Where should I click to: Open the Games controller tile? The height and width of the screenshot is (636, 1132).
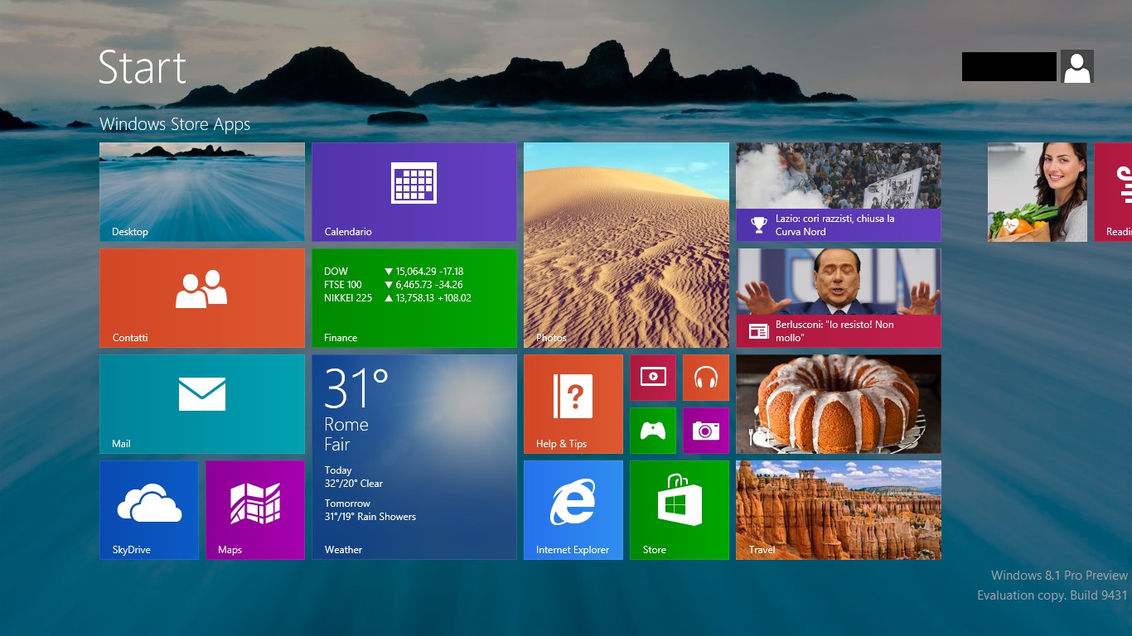pyautogui.click(x=653, y=431)
